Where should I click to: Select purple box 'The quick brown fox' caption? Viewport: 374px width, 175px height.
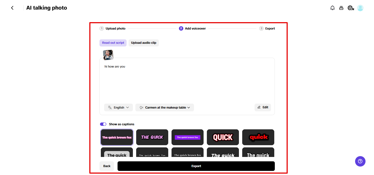click(187, 137)
